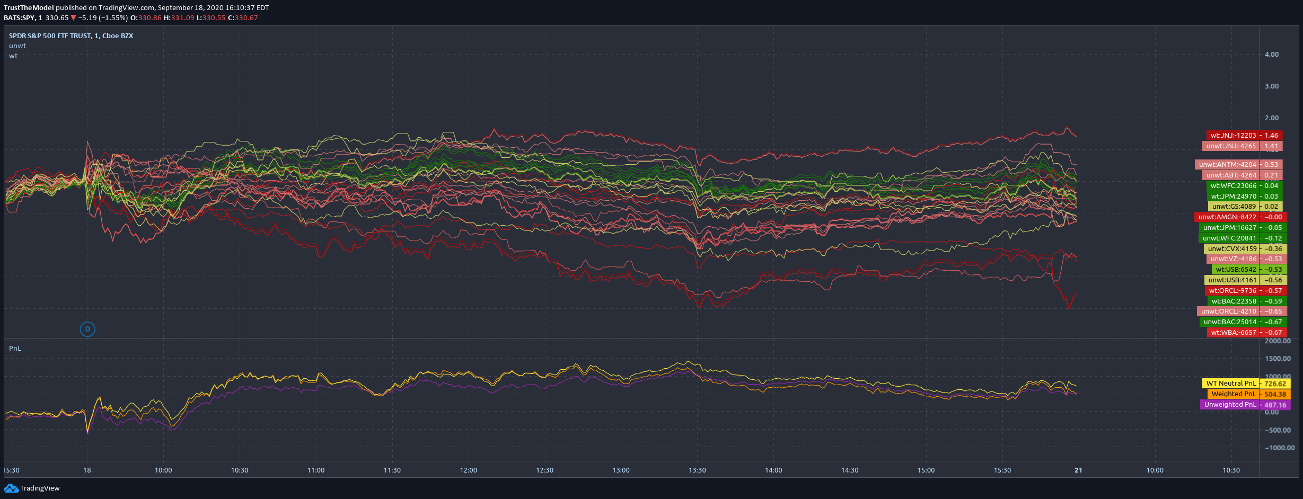The height and width of the screenshot is (499, 1303).
Task: Select the wt indicator legend label
Action: tap(13, 56)
